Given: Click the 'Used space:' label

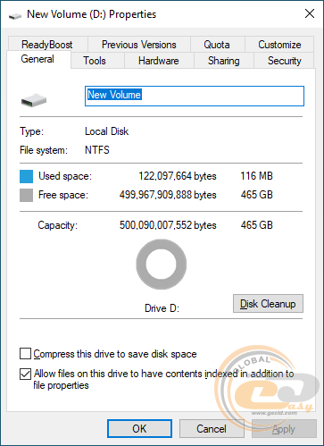Looking at the screenshot, I should (x=65, y=176).
